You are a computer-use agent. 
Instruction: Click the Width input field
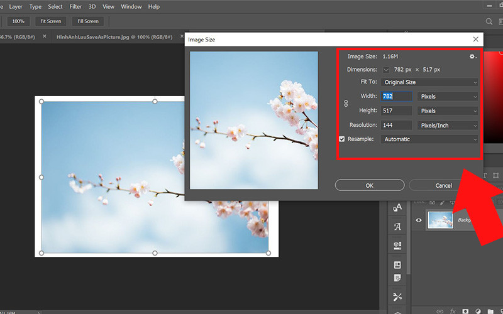(397, 96)
